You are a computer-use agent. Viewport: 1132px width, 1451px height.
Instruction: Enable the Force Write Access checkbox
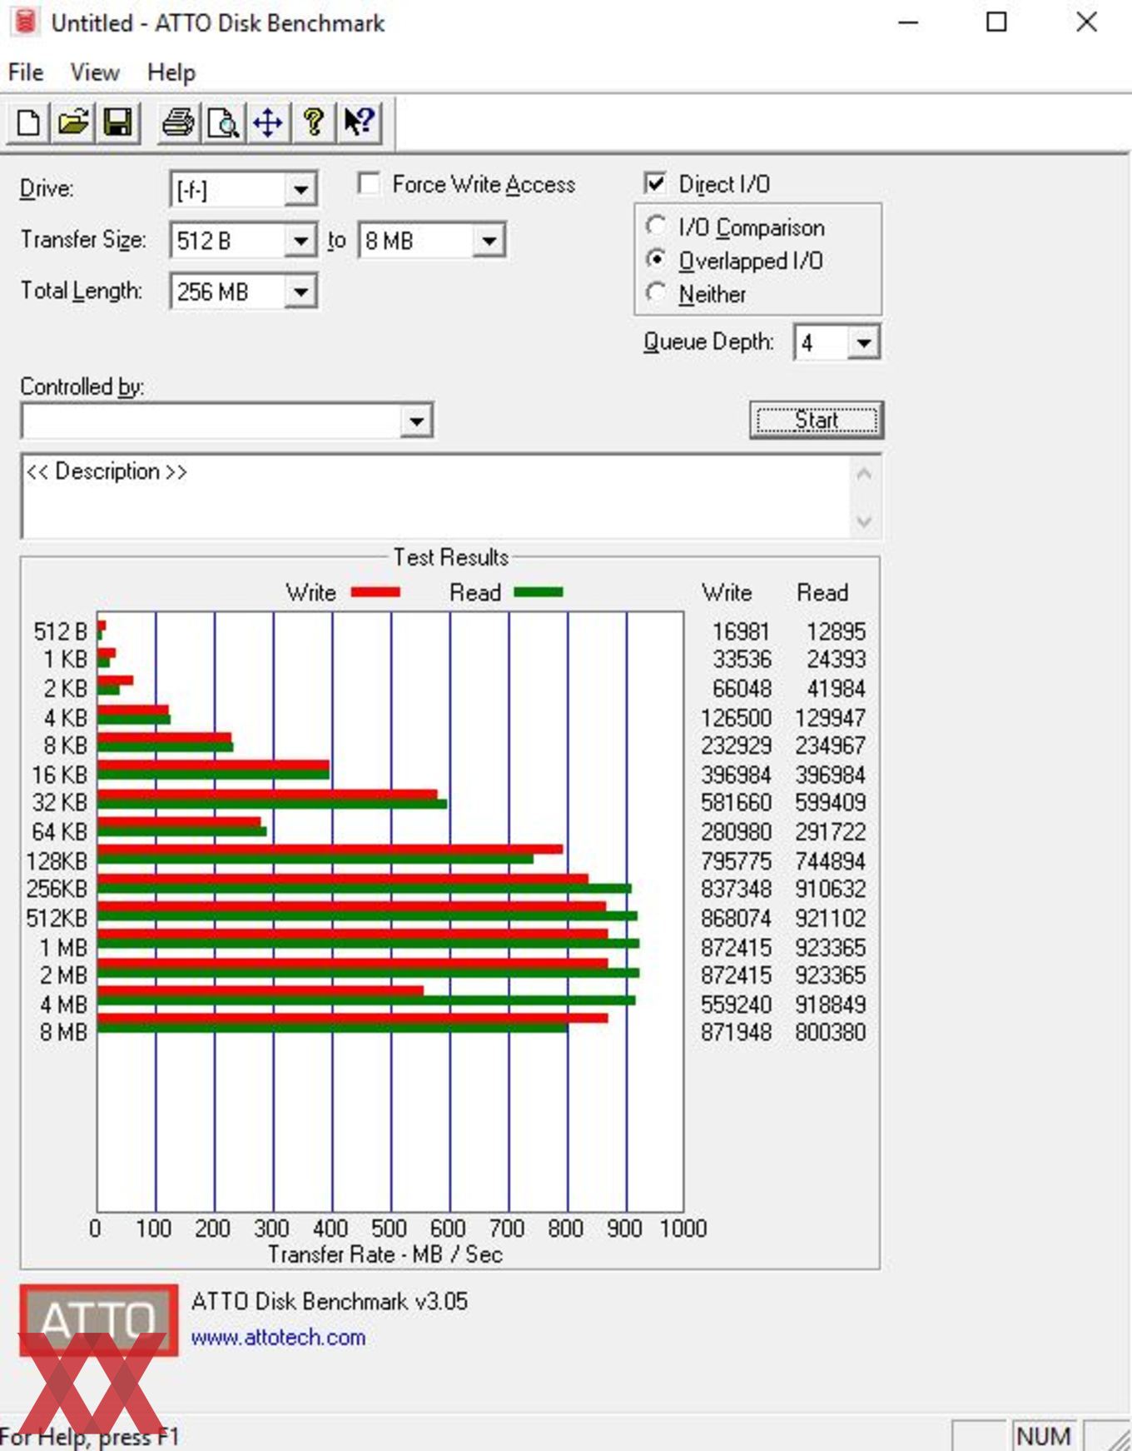(368, 183)
